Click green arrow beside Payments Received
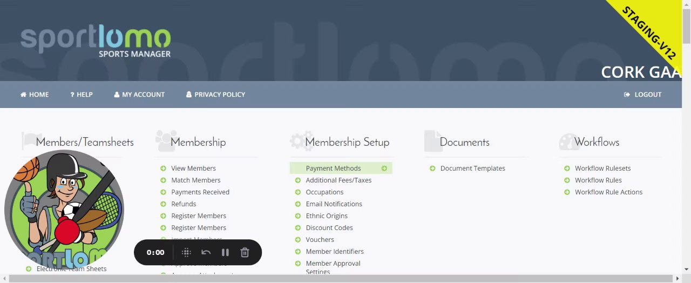The image size is (691, 283). click(163, 192)
